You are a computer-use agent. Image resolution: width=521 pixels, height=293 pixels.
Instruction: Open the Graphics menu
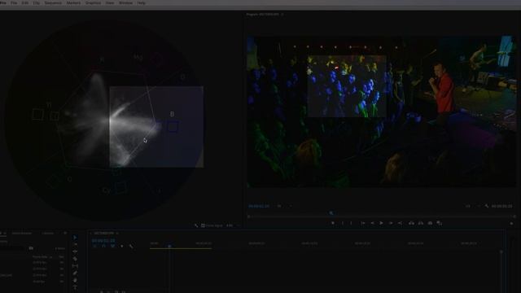pos(93,3)
